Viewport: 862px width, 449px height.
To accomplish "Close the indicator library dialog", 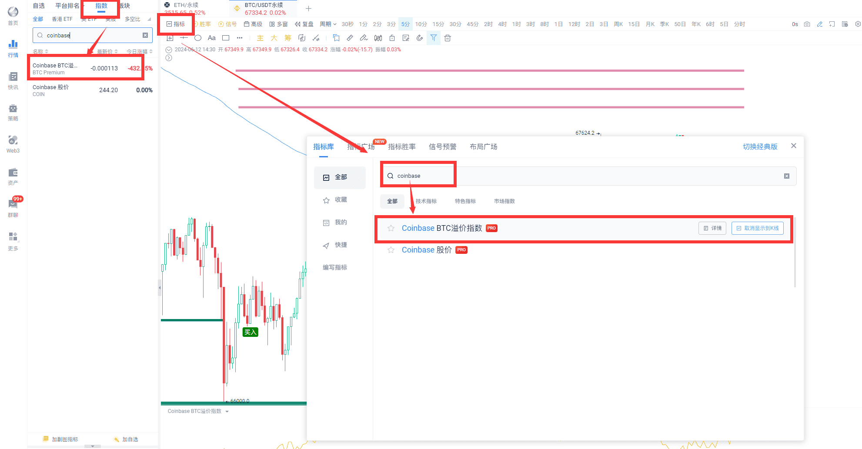I will [794, 146].
